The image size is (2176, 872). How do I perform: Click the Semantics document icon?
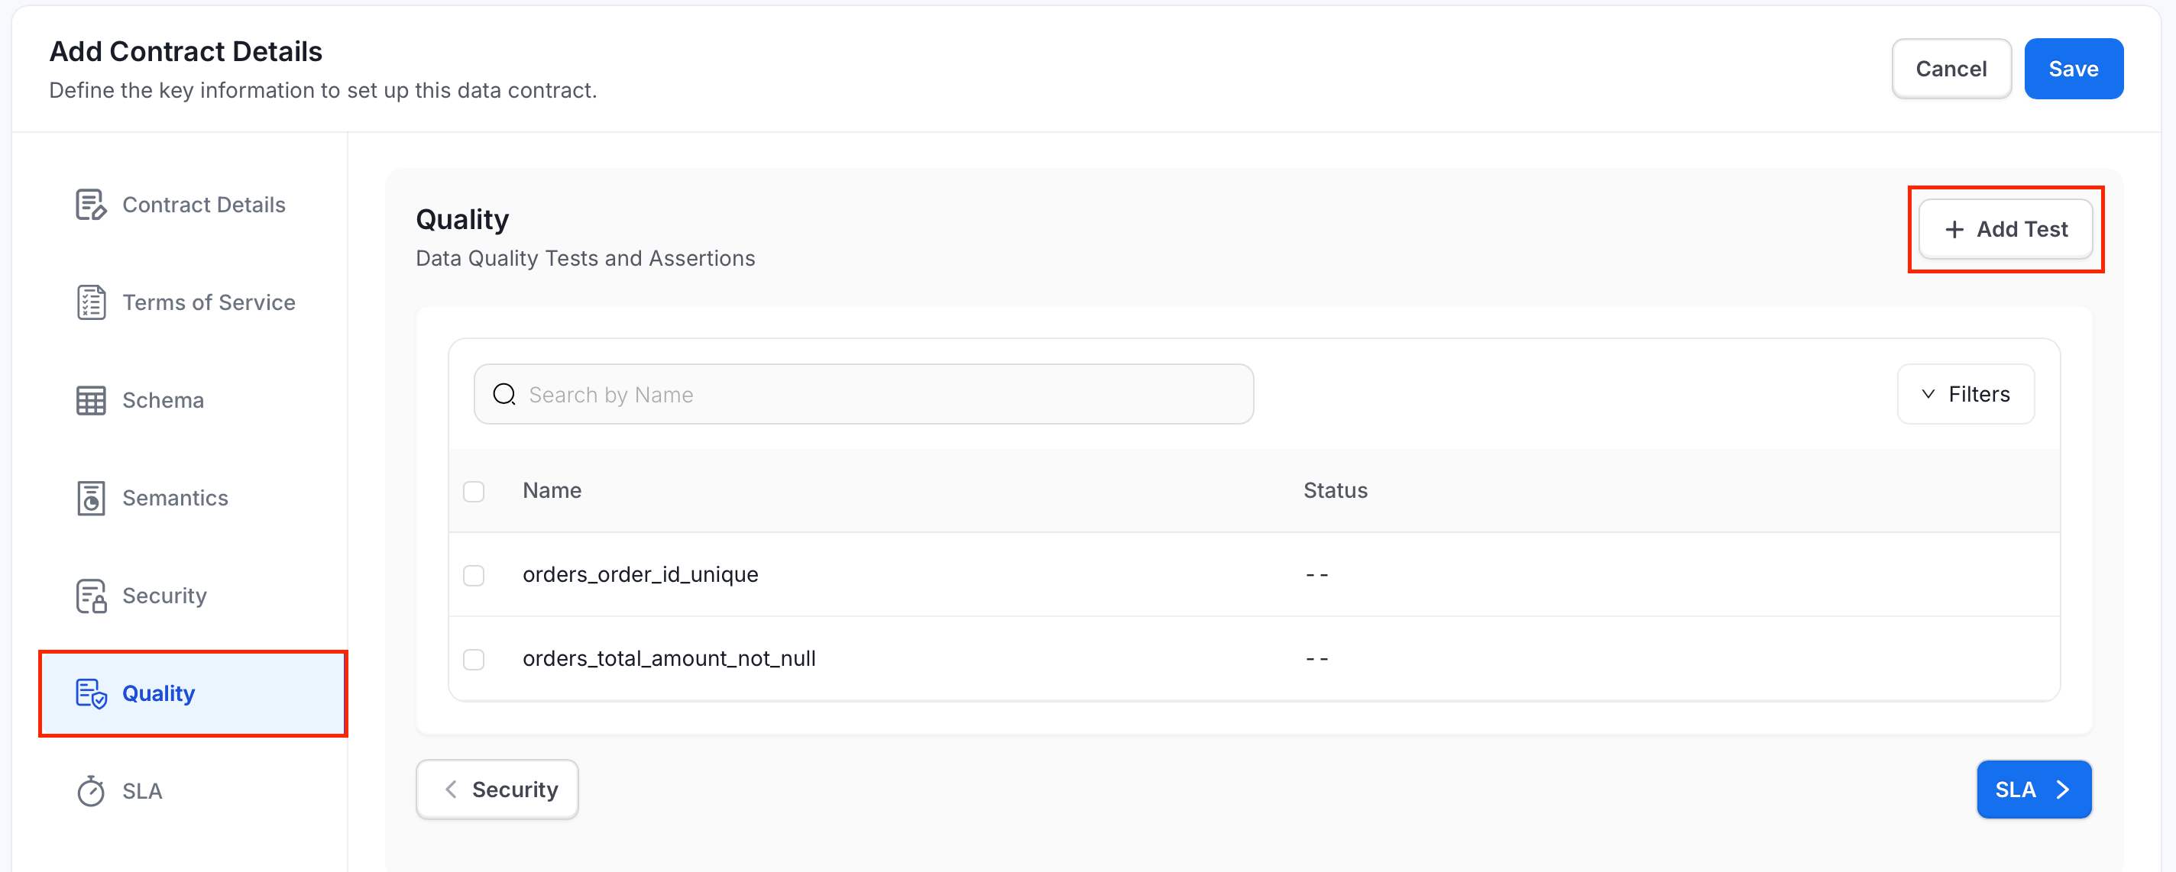tap(91, 498)
